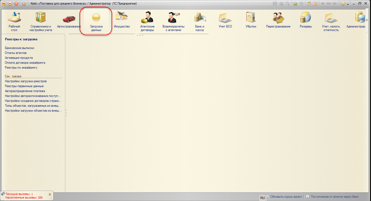Open the main menu dropdown button

pos(10,3)
